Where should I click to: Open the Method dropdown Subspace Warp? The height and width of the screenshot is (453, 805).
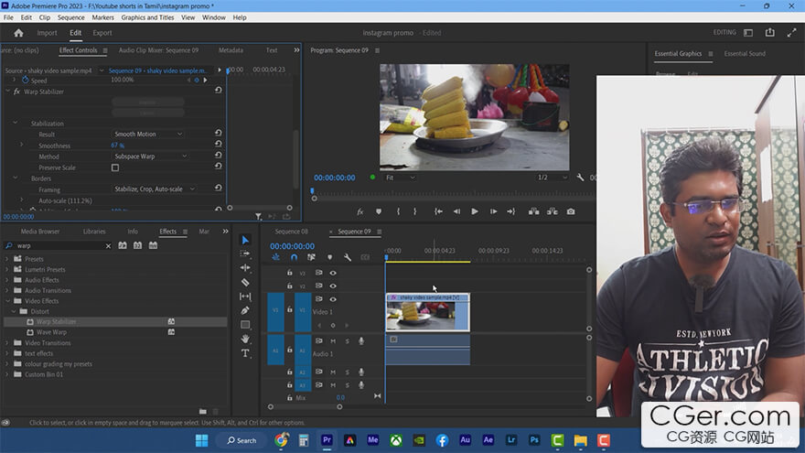pyautogui.click(x=150, y=156)
